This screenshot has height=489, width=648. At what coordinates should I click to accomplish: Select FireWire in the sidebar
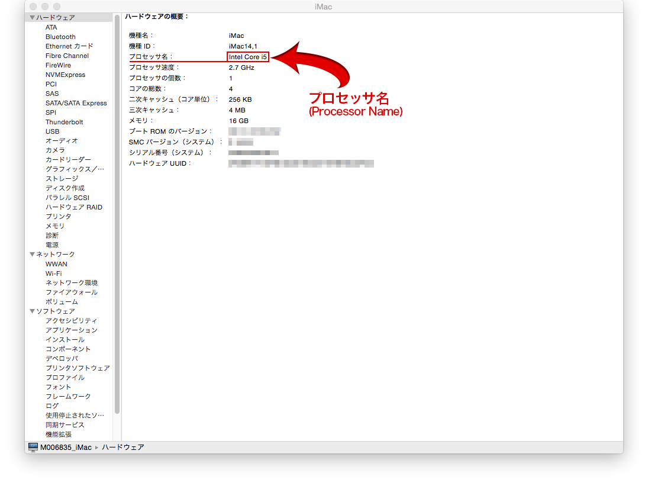tap(58, 65)
